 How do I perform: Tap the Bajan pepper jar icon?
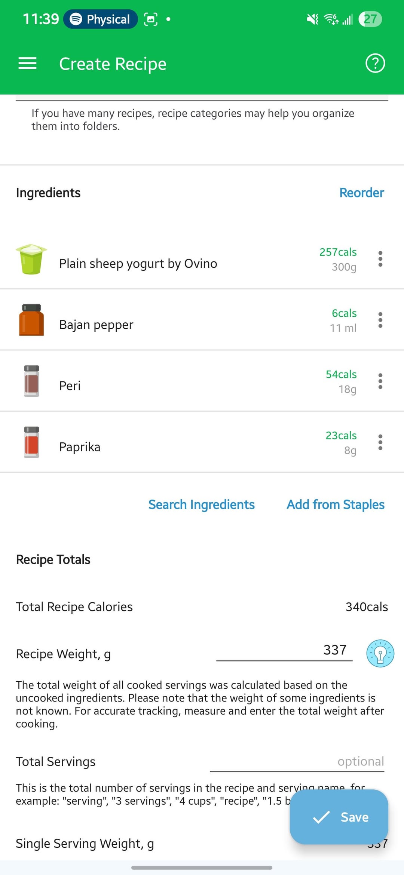pyautogui.click(x=31, y=320)
